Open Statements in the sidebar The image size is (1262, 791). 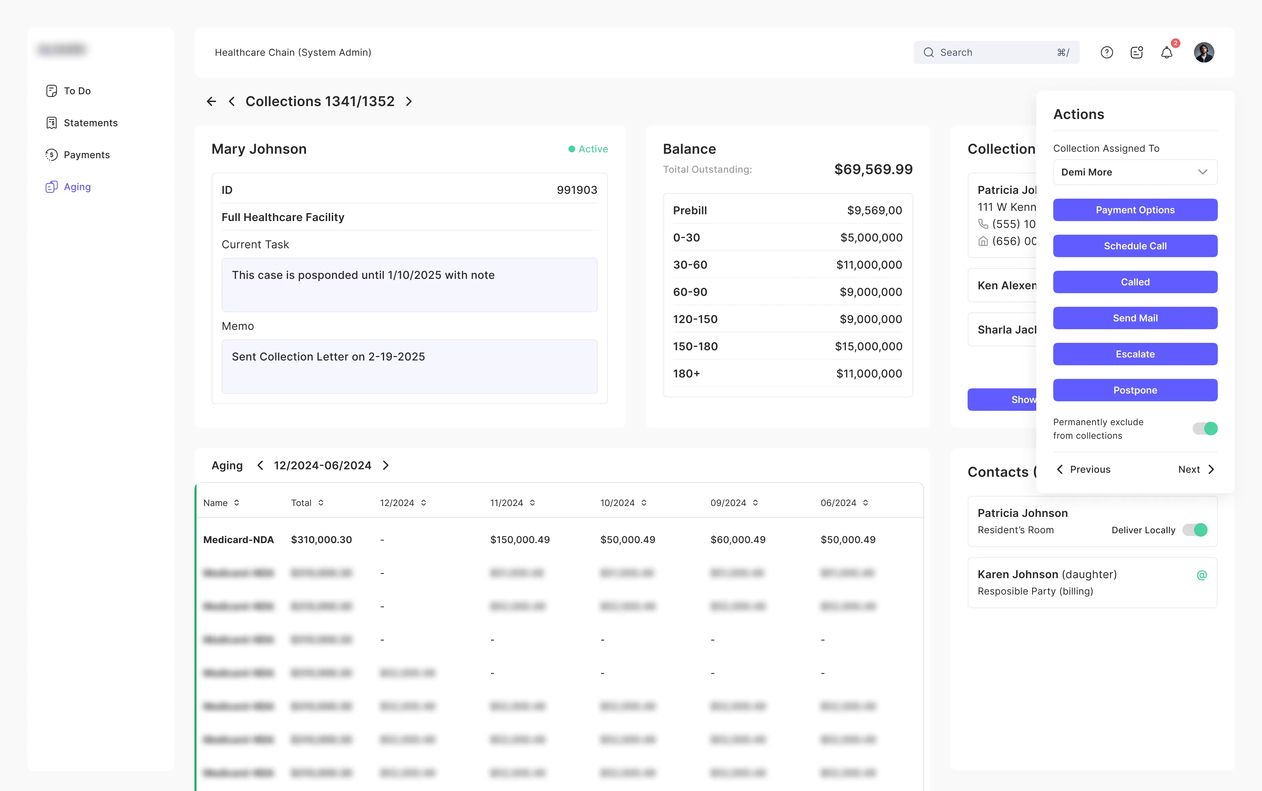82,123
